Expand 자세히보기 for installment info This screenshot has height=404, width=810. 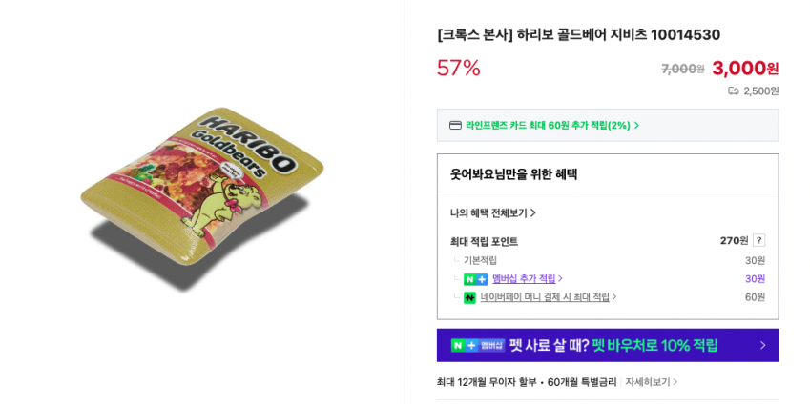652,382
